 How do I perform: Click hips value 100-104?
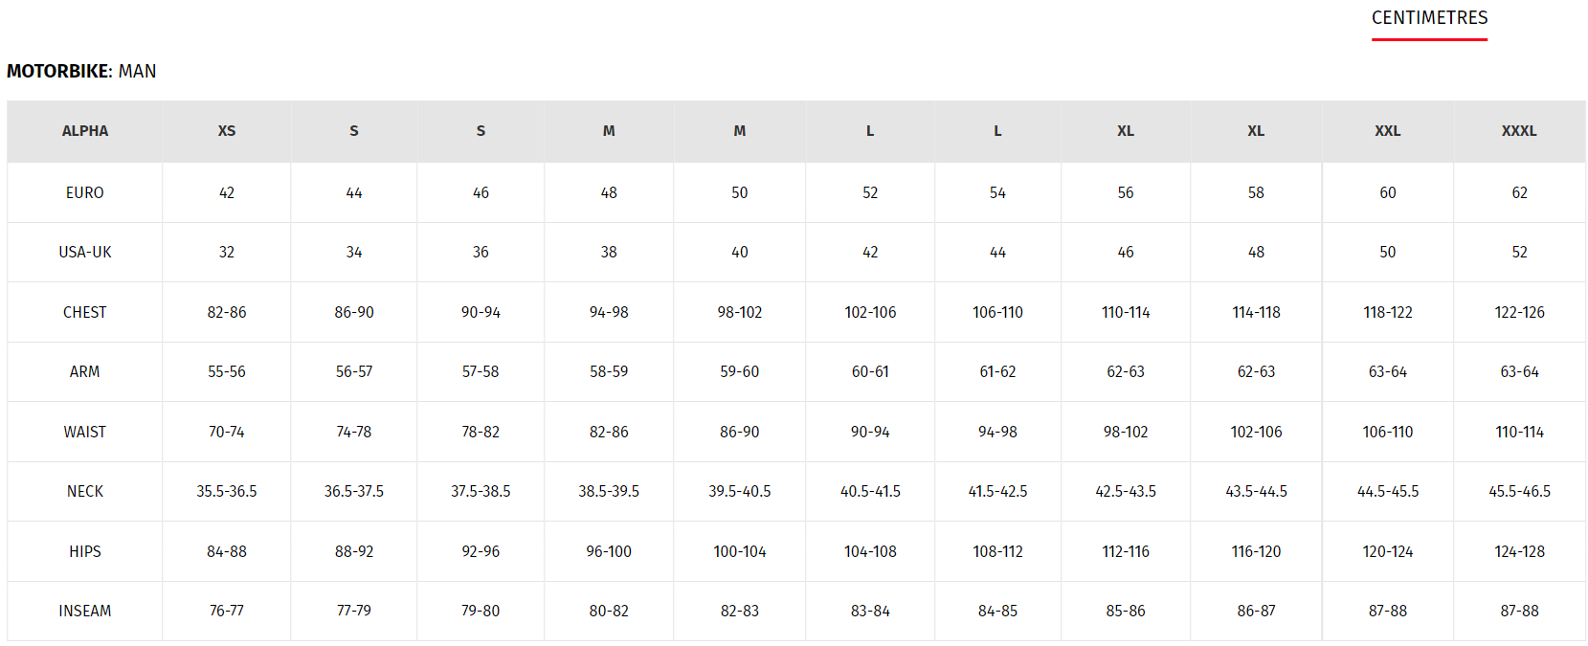coord(740,551)
